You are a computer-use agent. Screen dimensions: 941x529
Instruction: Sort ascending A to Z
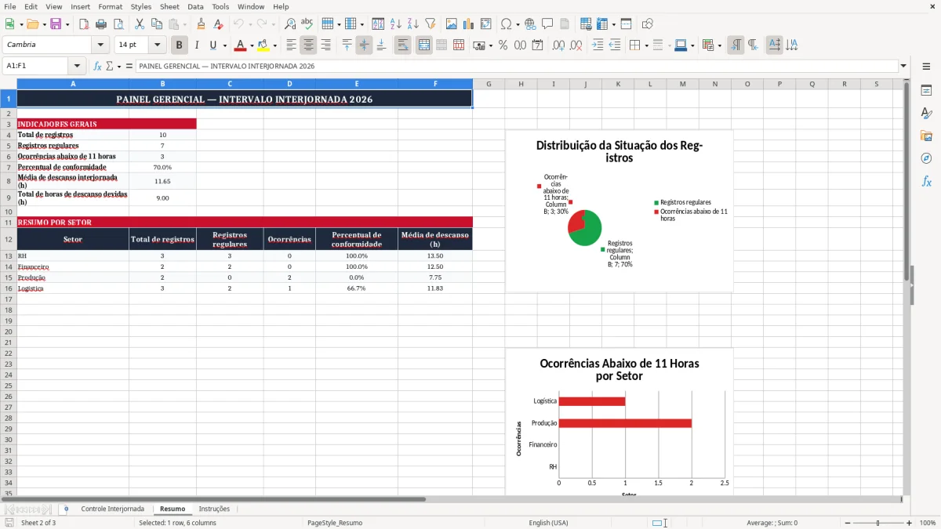[396, 24]
